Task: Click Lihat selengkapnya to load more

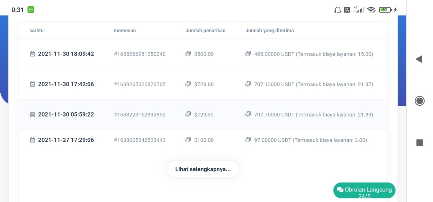Action: point(203,169)
